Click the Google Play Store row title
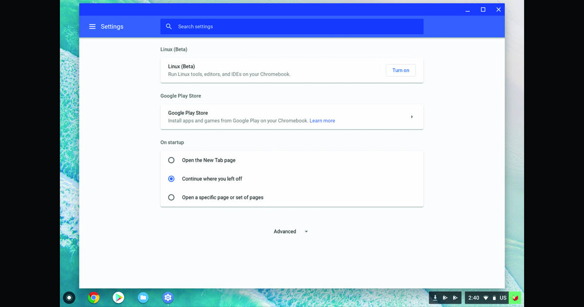584x307 pixels. 188,113
